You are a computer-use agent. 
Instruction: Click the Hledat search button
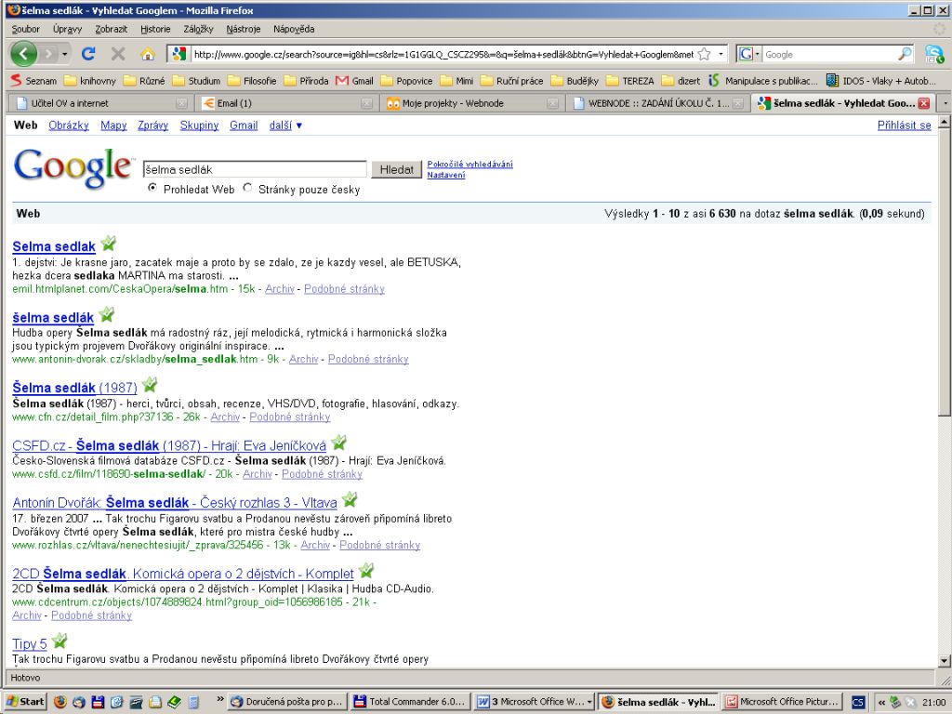click(396, 169)
